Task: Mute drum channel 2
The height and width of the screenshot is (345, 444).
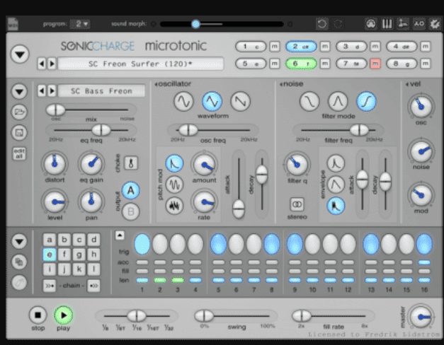Action: pyautogui.click(x=325, y=47)
